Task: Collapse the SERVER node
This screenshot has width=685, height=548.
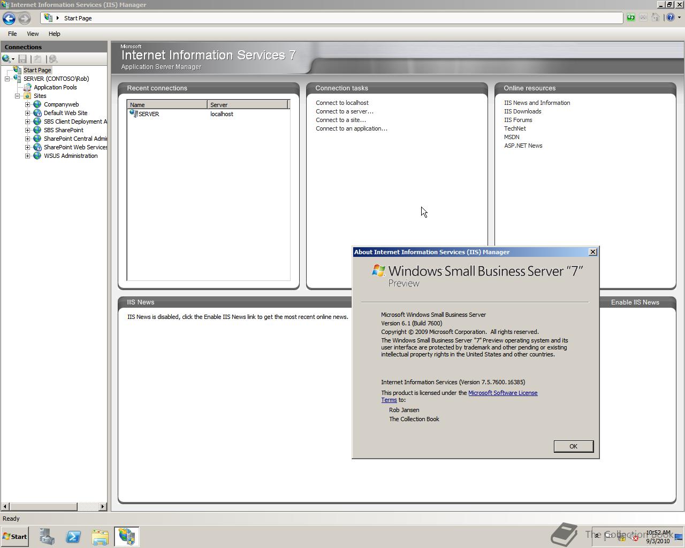Action: click(x=7, y=79)
